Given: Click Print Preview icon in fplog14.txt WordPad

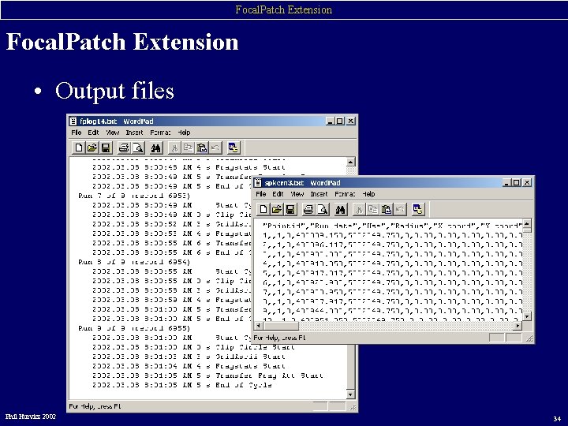Looking at the screenshot, I should click(138, 148).
